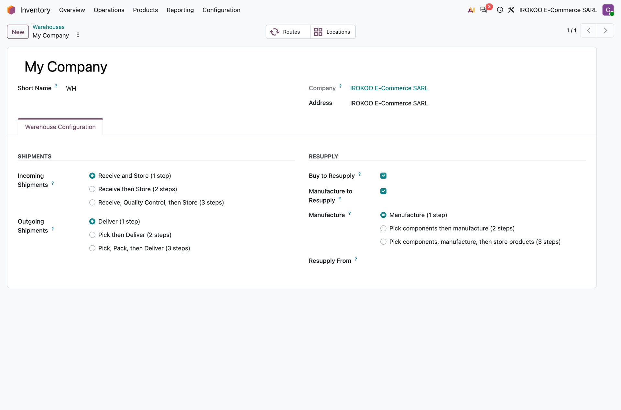The image size is (621, 410).
Task: Show help tooltip for Outgoing Shipments
Action: [52, 229]
